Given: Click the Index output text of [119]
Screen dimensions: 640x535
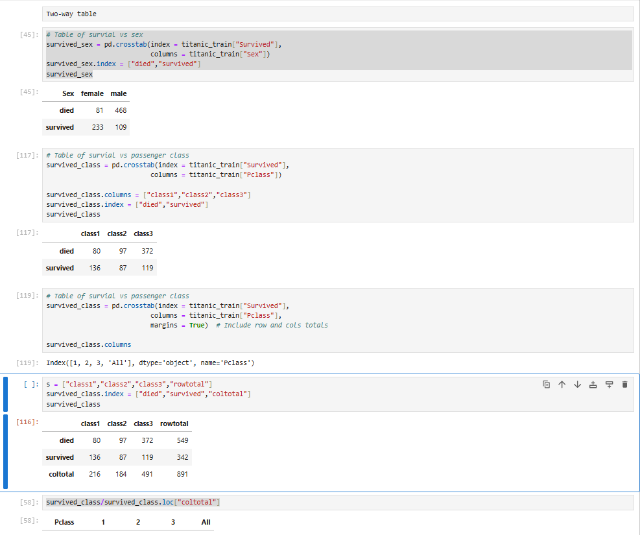Looking at the screenshot, I should pyautogui.click(x=150, y=363).
